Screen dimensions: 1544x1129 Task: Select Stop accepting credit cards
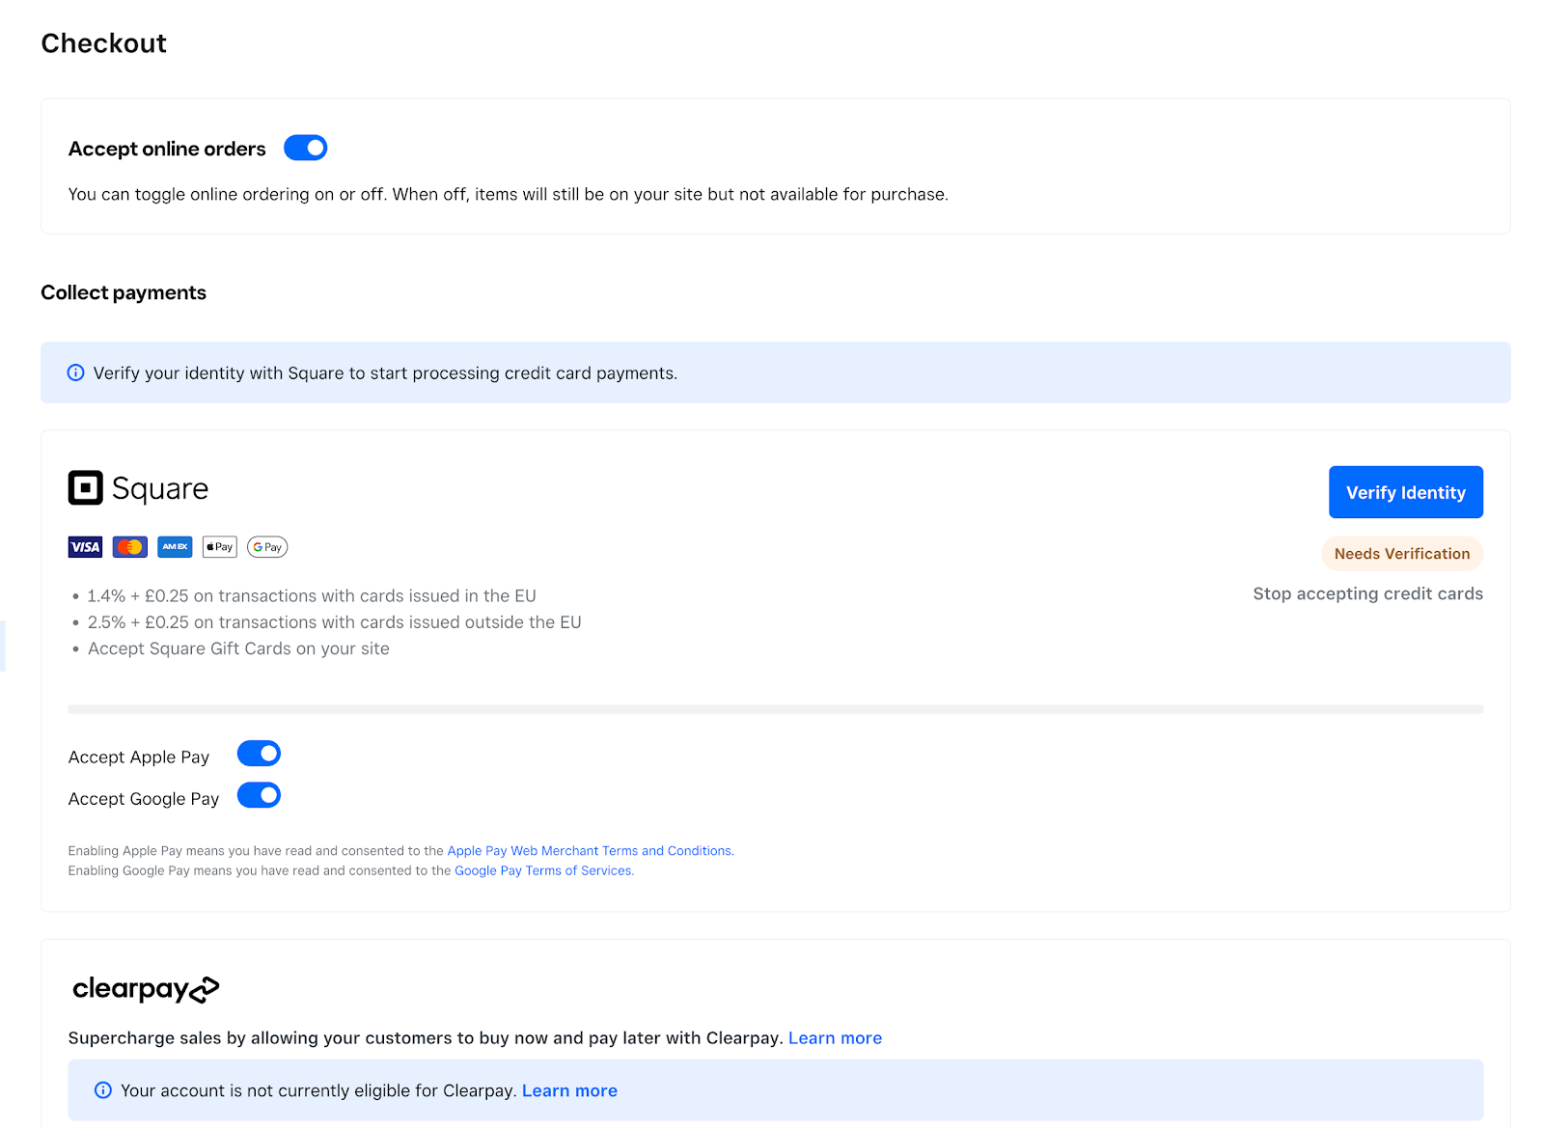(1367, 593)
